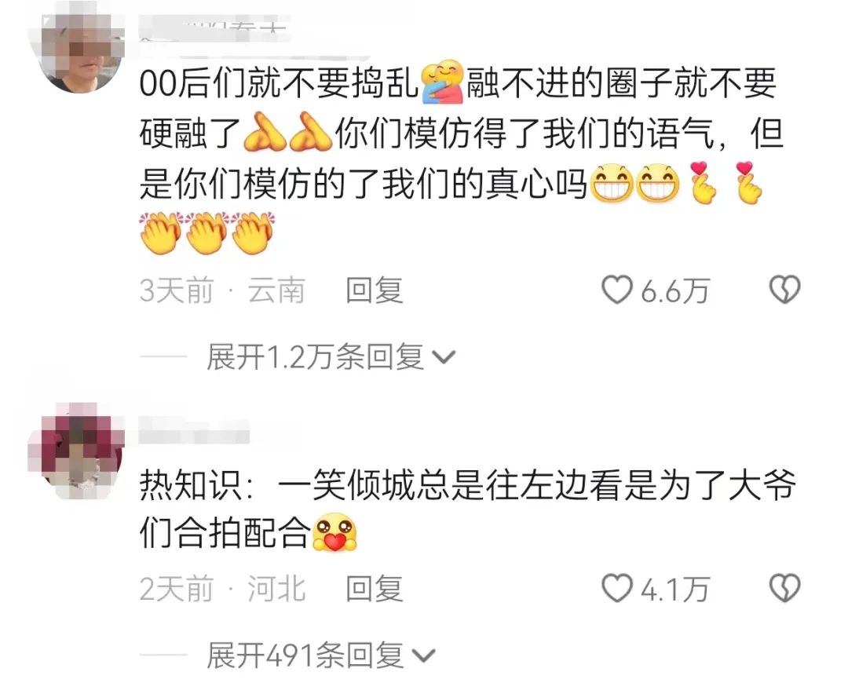The width and height of the screenshot is (848, 694).
Task: Click the chevron beside 展开491条回复
Action: click(424, 656)
